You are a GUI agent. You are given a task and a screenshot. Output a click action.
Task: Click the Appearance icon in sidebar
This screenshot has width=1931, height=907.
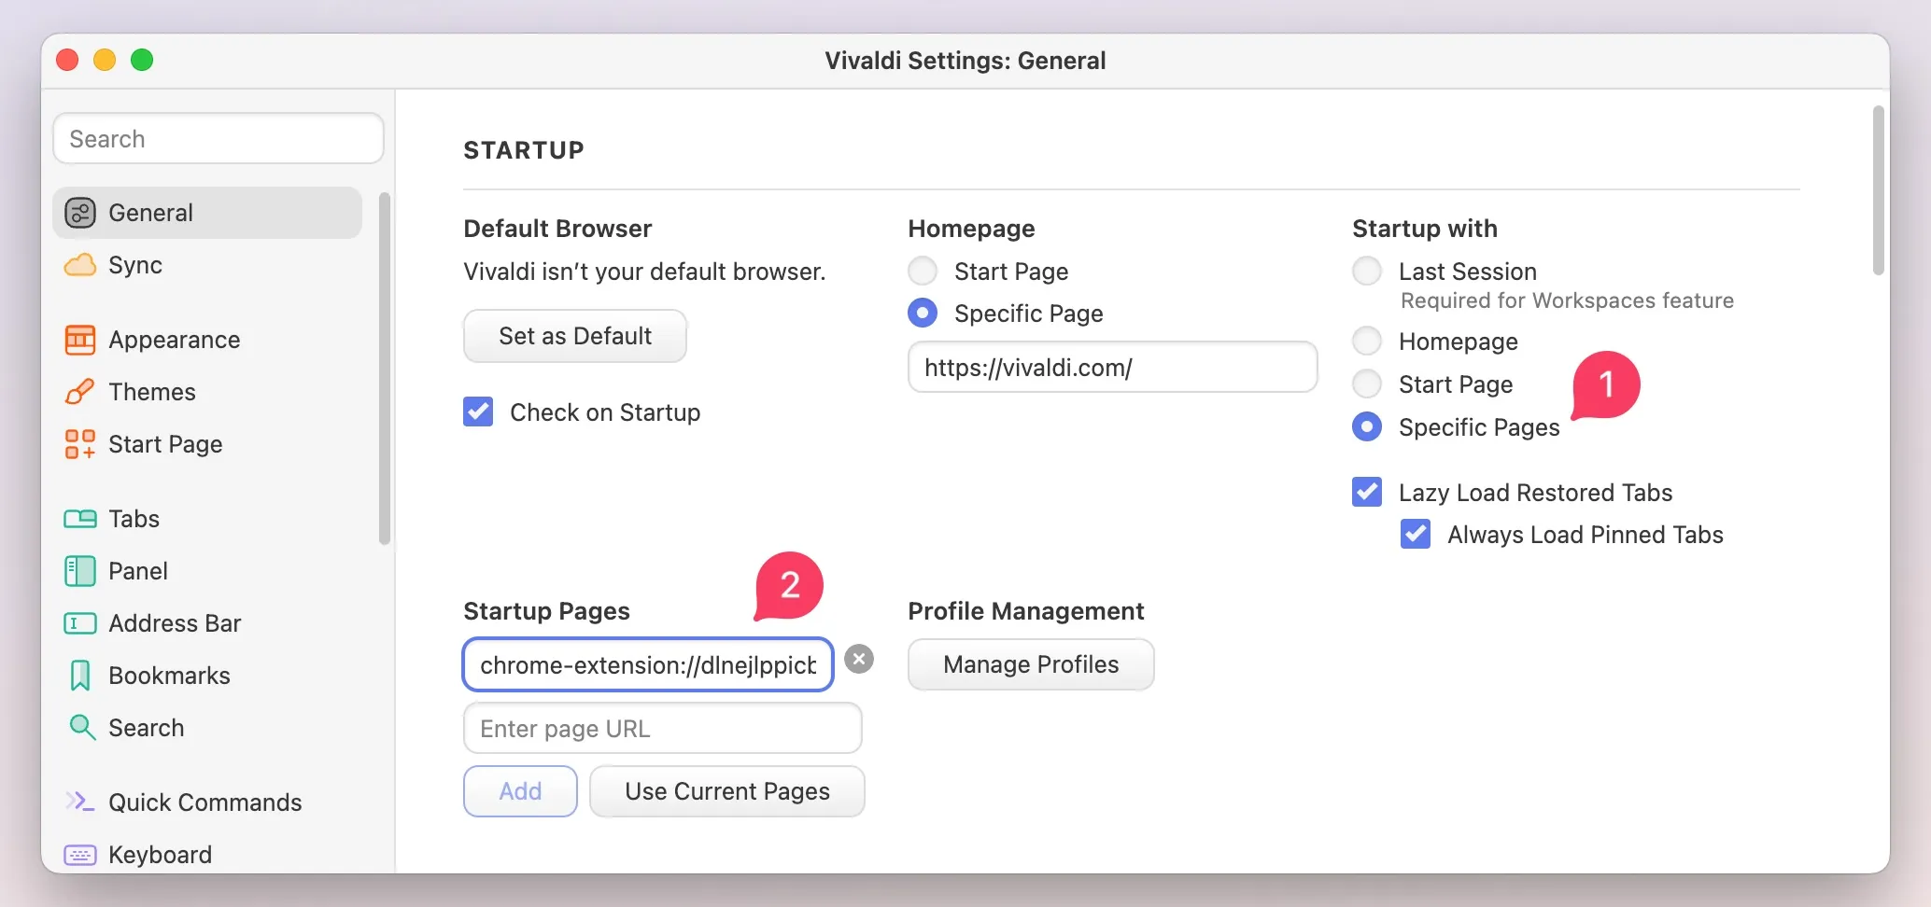[x=80, y=340]
